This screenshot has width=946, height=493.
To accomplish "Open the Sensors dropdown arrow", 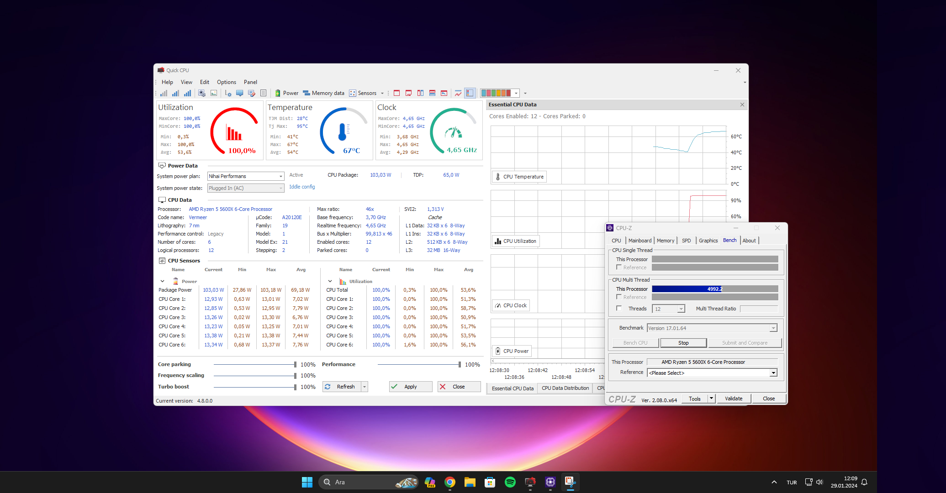I will click(382, 93).
